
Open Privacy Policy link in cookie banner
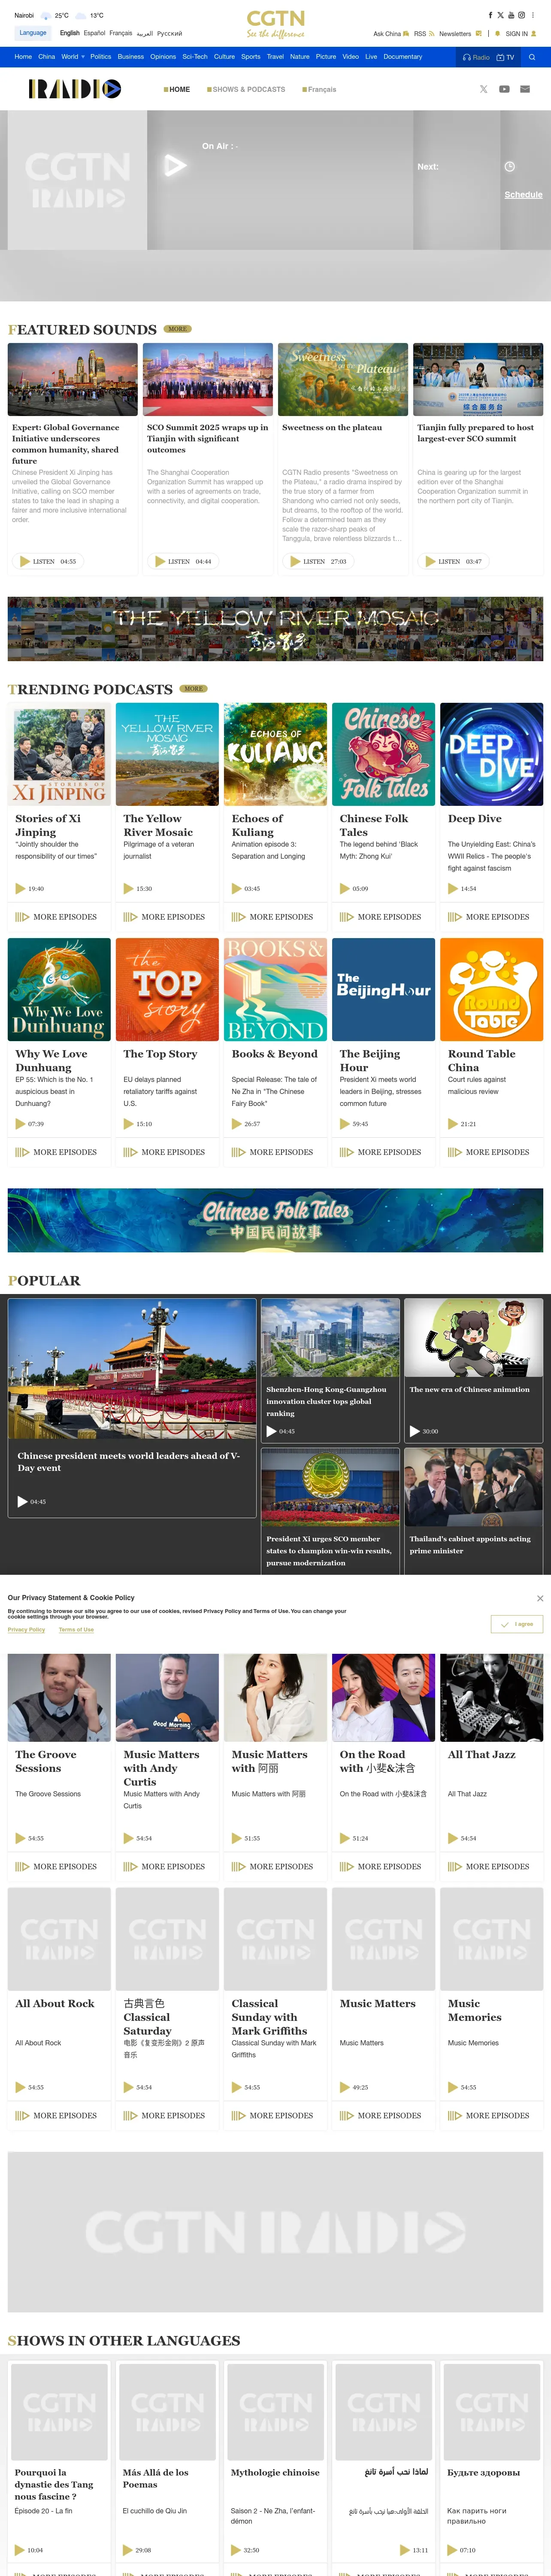pyautogui.click(x=26, y=1630)
